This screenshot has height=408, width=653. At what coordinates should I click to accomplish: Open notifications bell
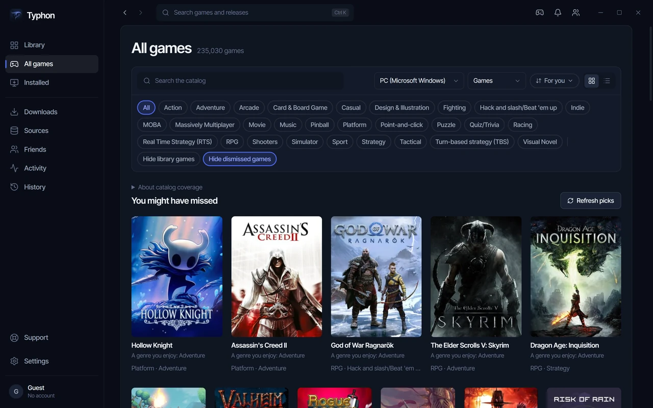558,12
